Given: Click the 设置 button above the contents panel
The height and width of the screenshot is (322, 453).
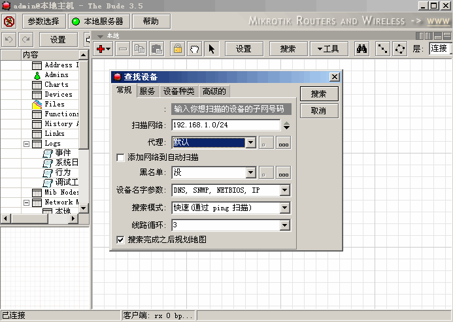Looking at the screenshot, I should [x=58, y=40].
